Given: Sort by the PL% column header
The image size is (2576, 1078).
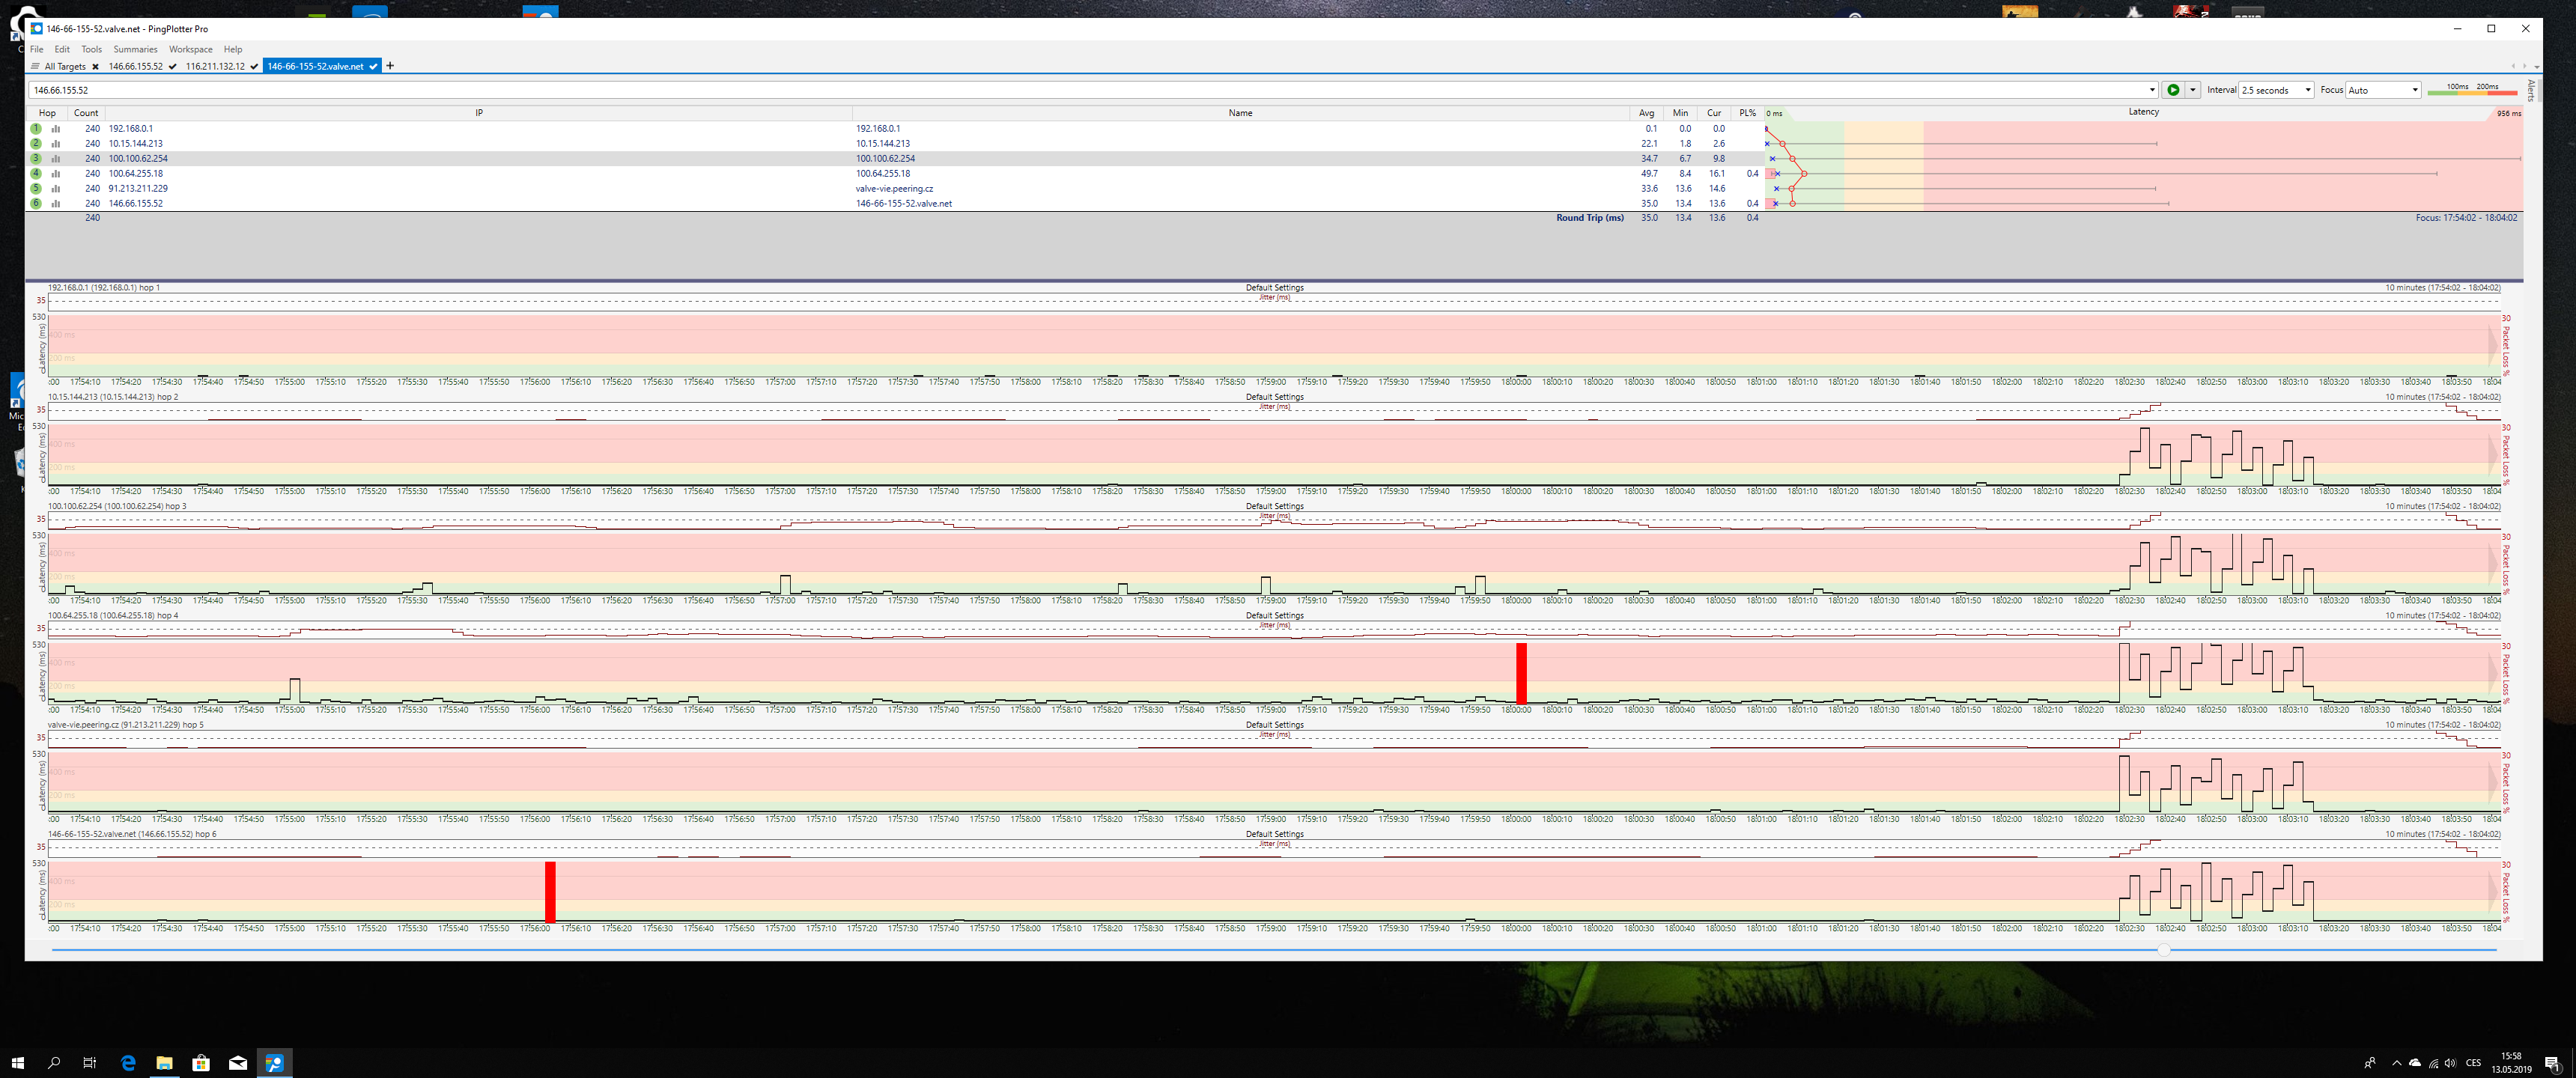Looking at the screenshot, I should pos(1747,113).
